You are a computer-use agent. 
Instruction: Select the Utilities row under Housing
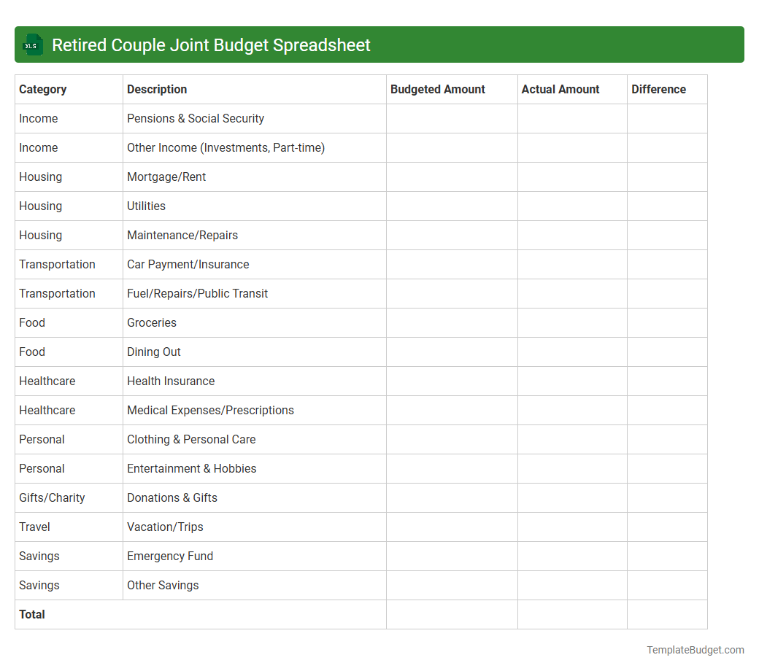coord(146,206)
